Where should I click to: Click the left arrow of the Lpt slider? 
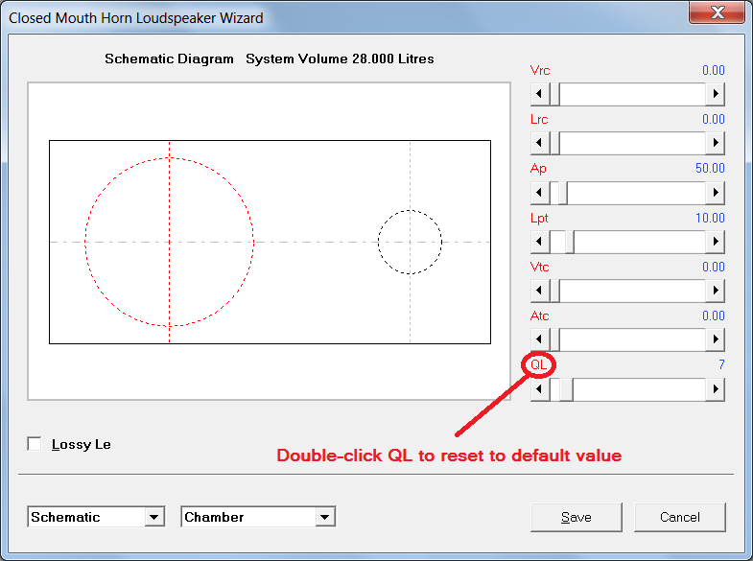coord(539,242)
